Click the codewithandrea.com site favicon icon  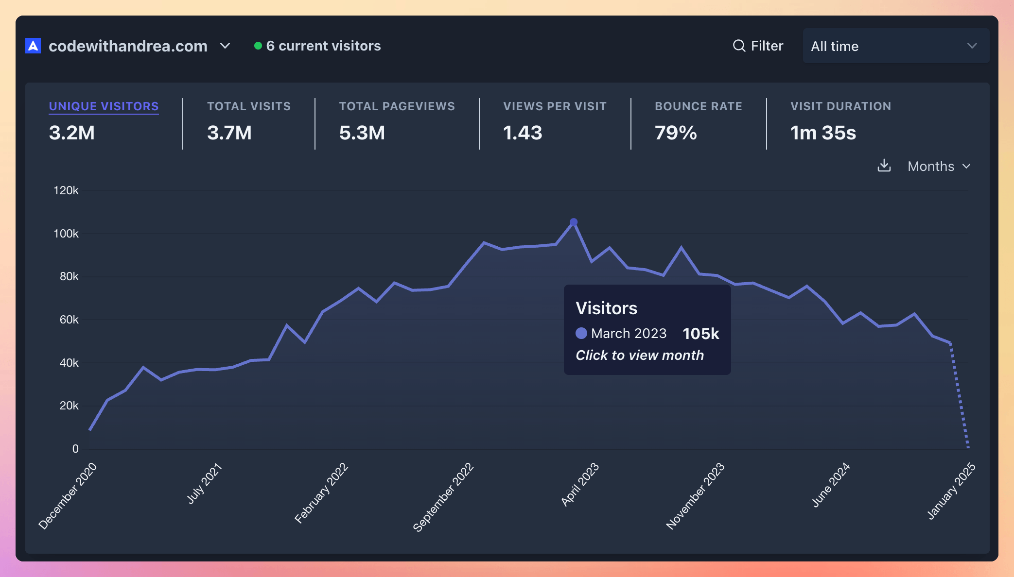coord(32,46)
